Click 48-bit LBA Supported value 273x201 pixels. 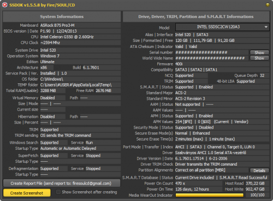tap(246, 81)
